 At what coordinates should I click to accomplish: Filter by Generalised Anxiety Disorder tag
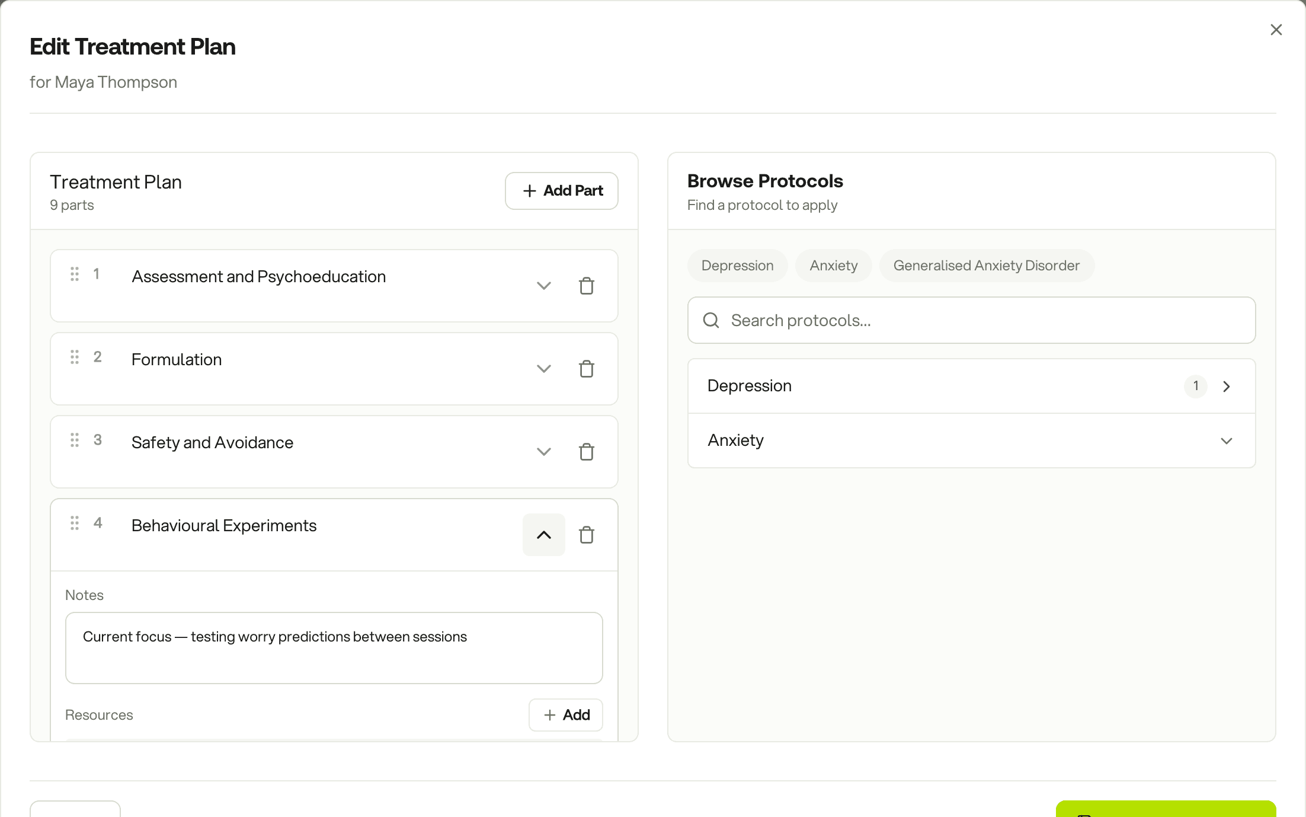click(x=986, y=266)
